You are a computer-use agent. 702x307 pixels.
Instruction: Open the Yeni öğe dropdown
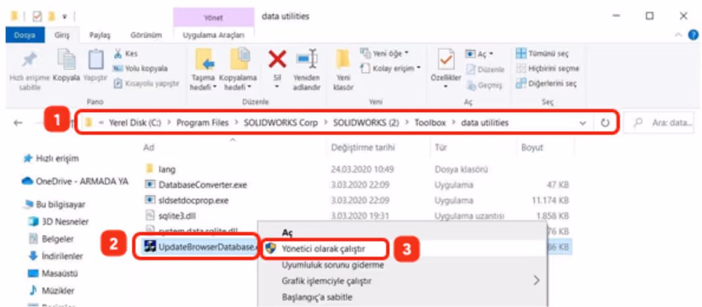[x=385, y=53]
